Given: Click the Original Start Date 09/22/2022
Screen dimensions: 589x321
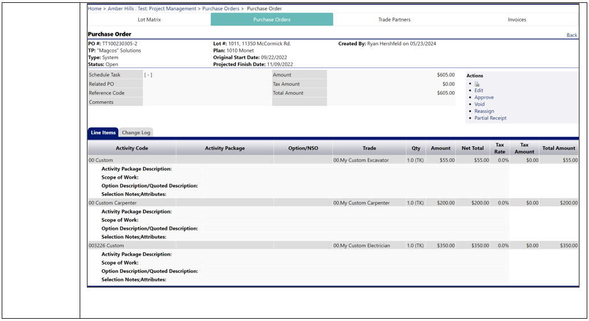Looking at the screenshot, I should [250, 57].
